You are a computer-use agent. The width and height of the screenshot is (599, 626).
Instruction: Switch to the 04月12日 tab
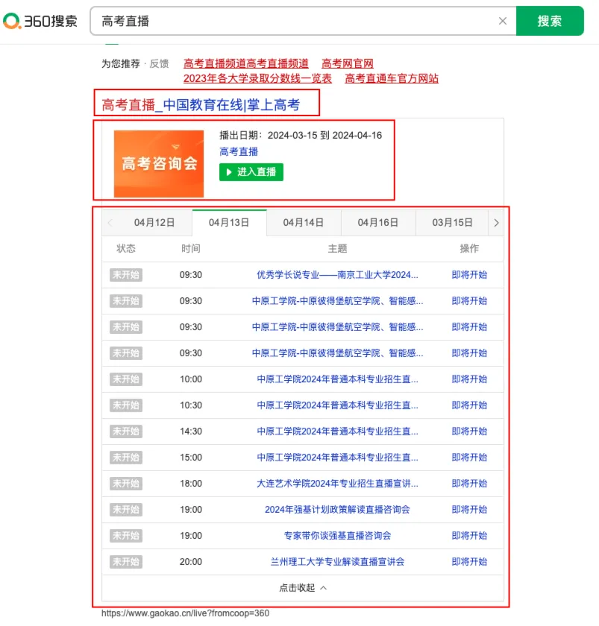pyautogui.click(x=154, y=223)
